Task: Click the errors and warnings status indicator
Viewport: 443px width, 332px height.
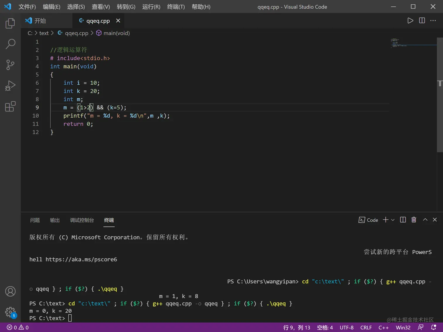Action: point(18,327)
